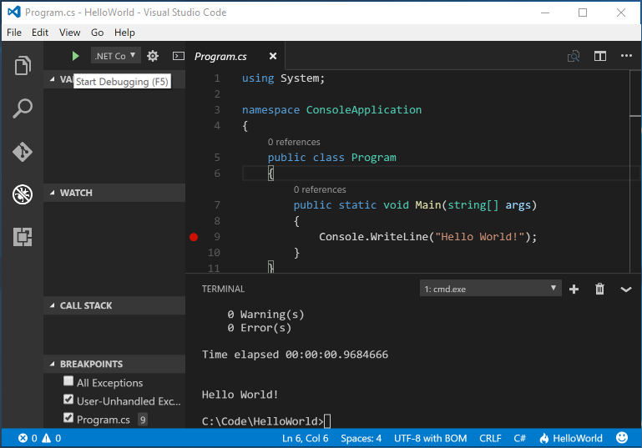Open the Debug view icon

pyautogui.click(x=23, y=194)
